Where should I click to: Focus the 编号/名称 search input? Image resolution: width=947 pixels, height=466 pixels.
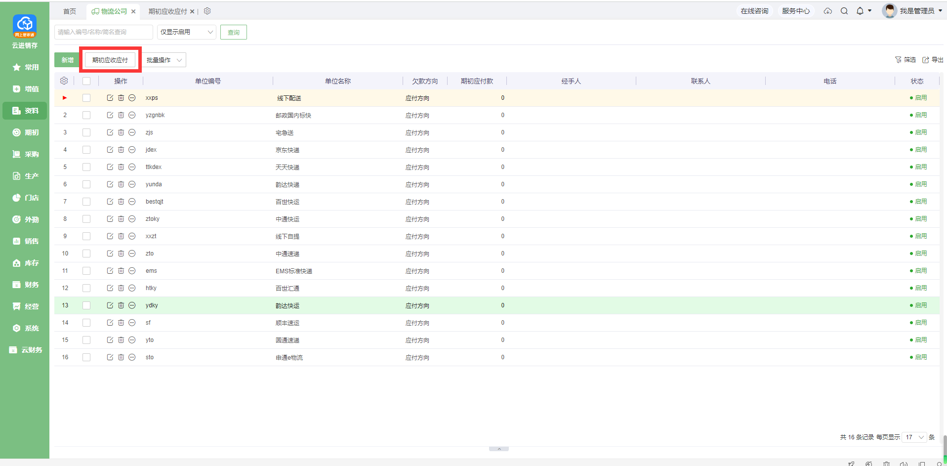[104, 32]
